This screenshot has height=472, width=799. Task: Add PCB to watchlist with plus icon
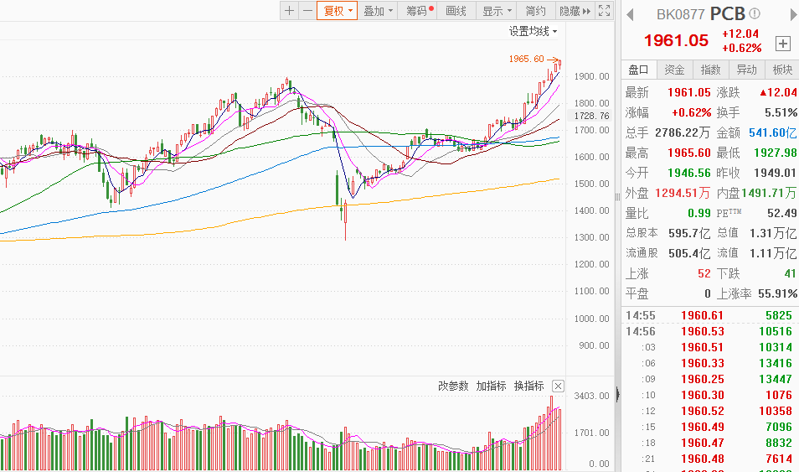[783, 43]
